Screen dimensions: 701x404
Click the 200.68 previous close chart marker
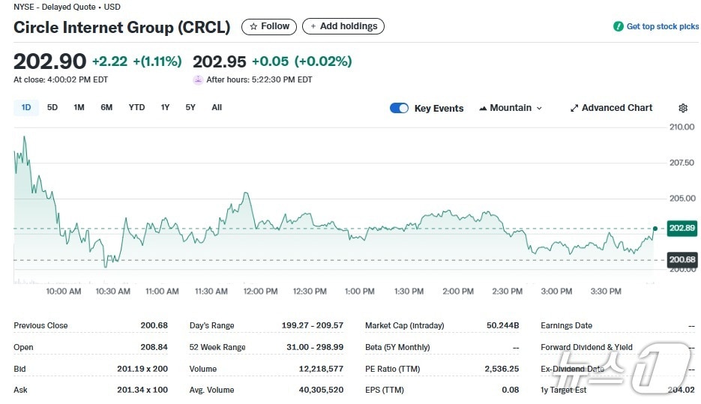click(682, 260)
